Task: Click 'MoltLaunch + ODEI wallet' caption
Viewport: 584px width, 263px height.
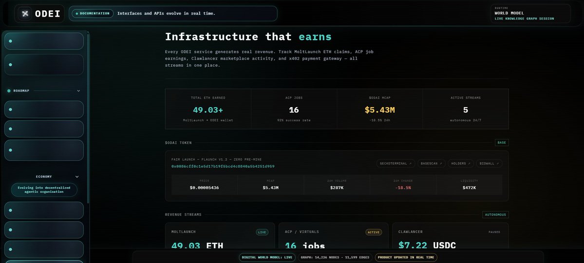Action: (208, 120)
